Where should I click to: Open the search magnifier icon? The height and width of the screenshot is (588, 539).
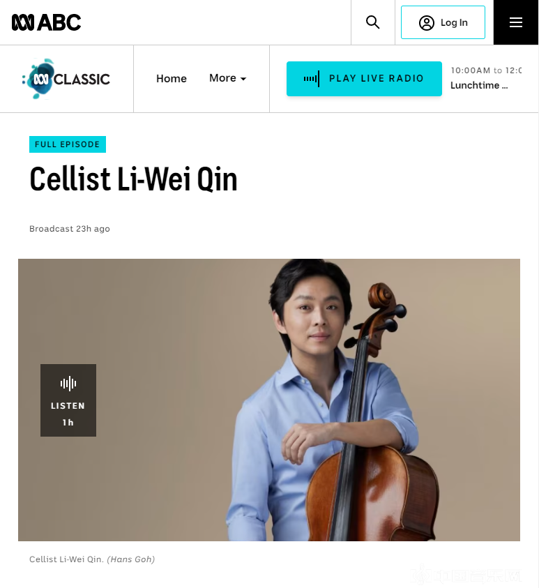click(x=372, y=22)
